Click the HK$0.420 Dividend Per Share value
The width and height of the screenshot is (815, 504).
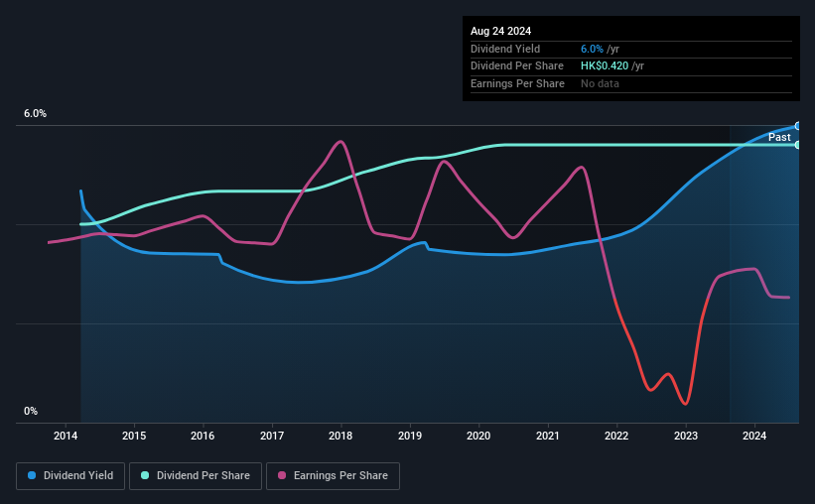pyautogui.click(x=605, y=65)
